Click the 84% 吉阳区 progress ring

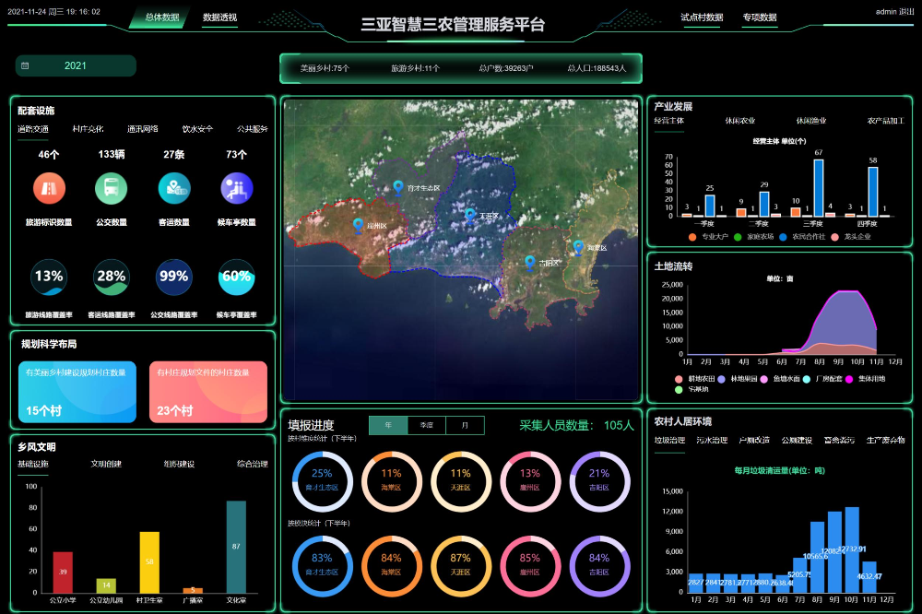click(x=600, y=566)
